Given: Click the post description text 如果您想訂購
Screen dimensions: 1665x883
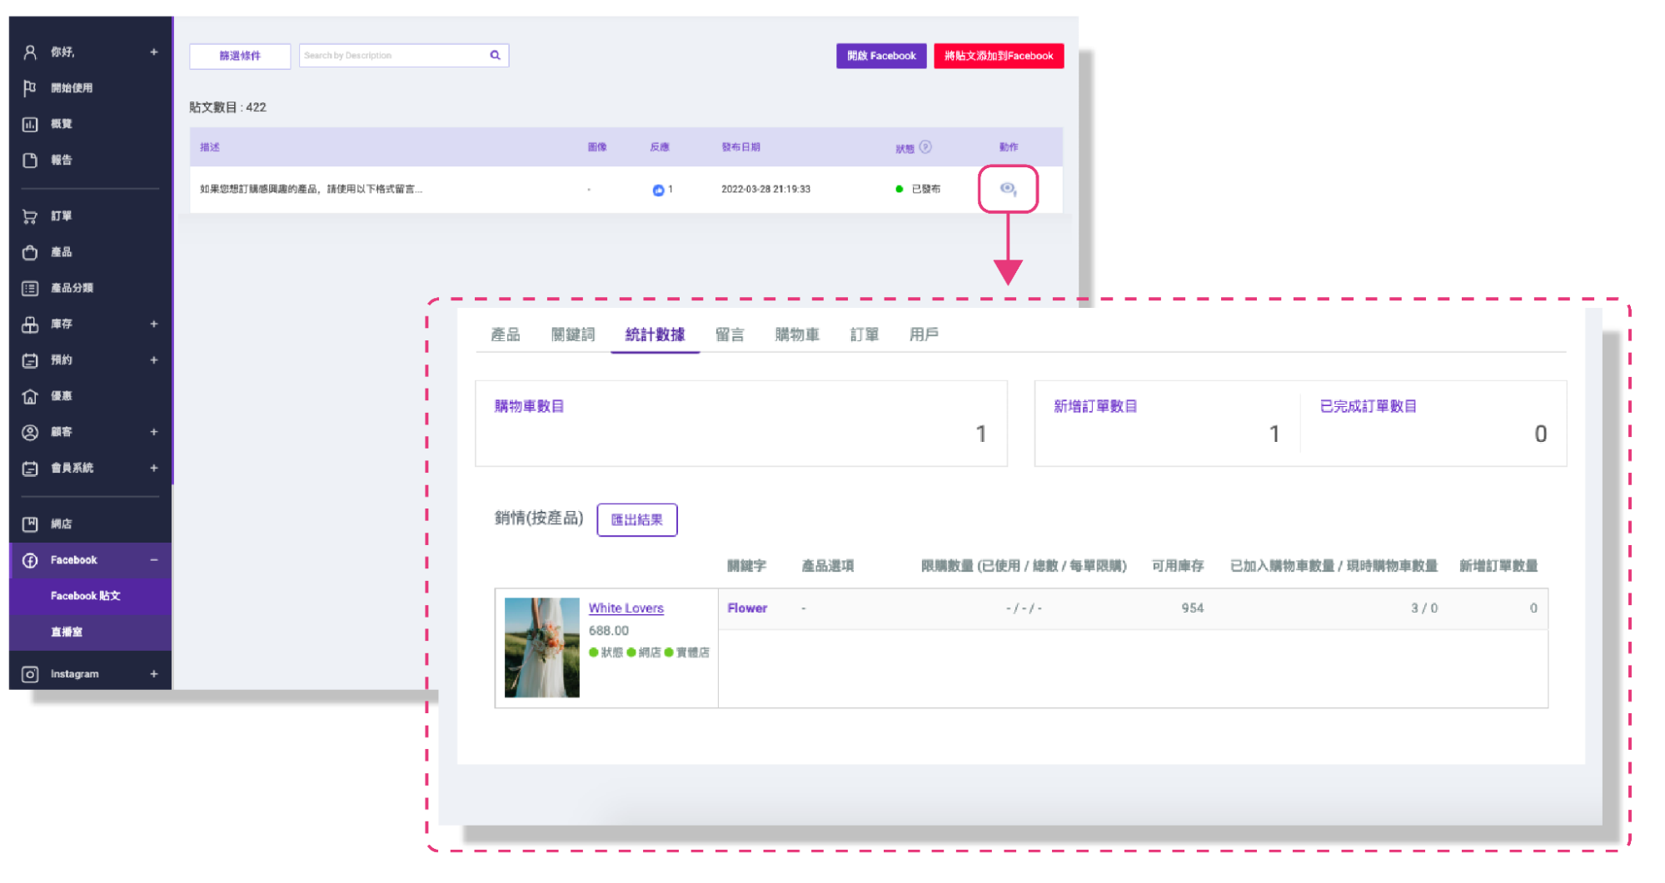Looking at the screenshot, I should [311, 190].
